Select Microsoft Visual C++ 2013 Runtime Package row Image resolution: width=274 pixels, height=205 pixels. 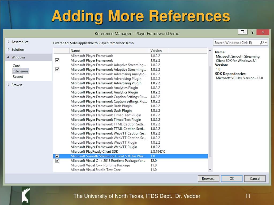coord(130,160)
